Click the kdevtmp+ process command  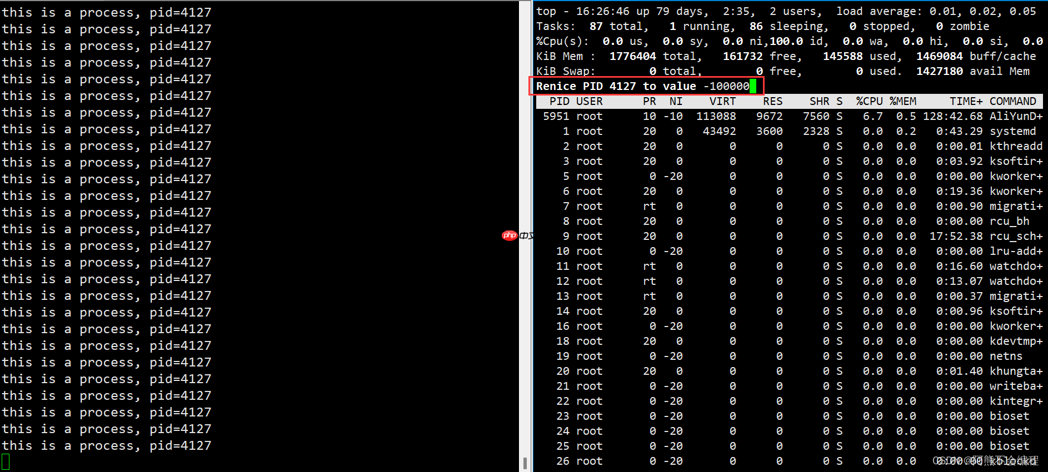[1016, 341]
